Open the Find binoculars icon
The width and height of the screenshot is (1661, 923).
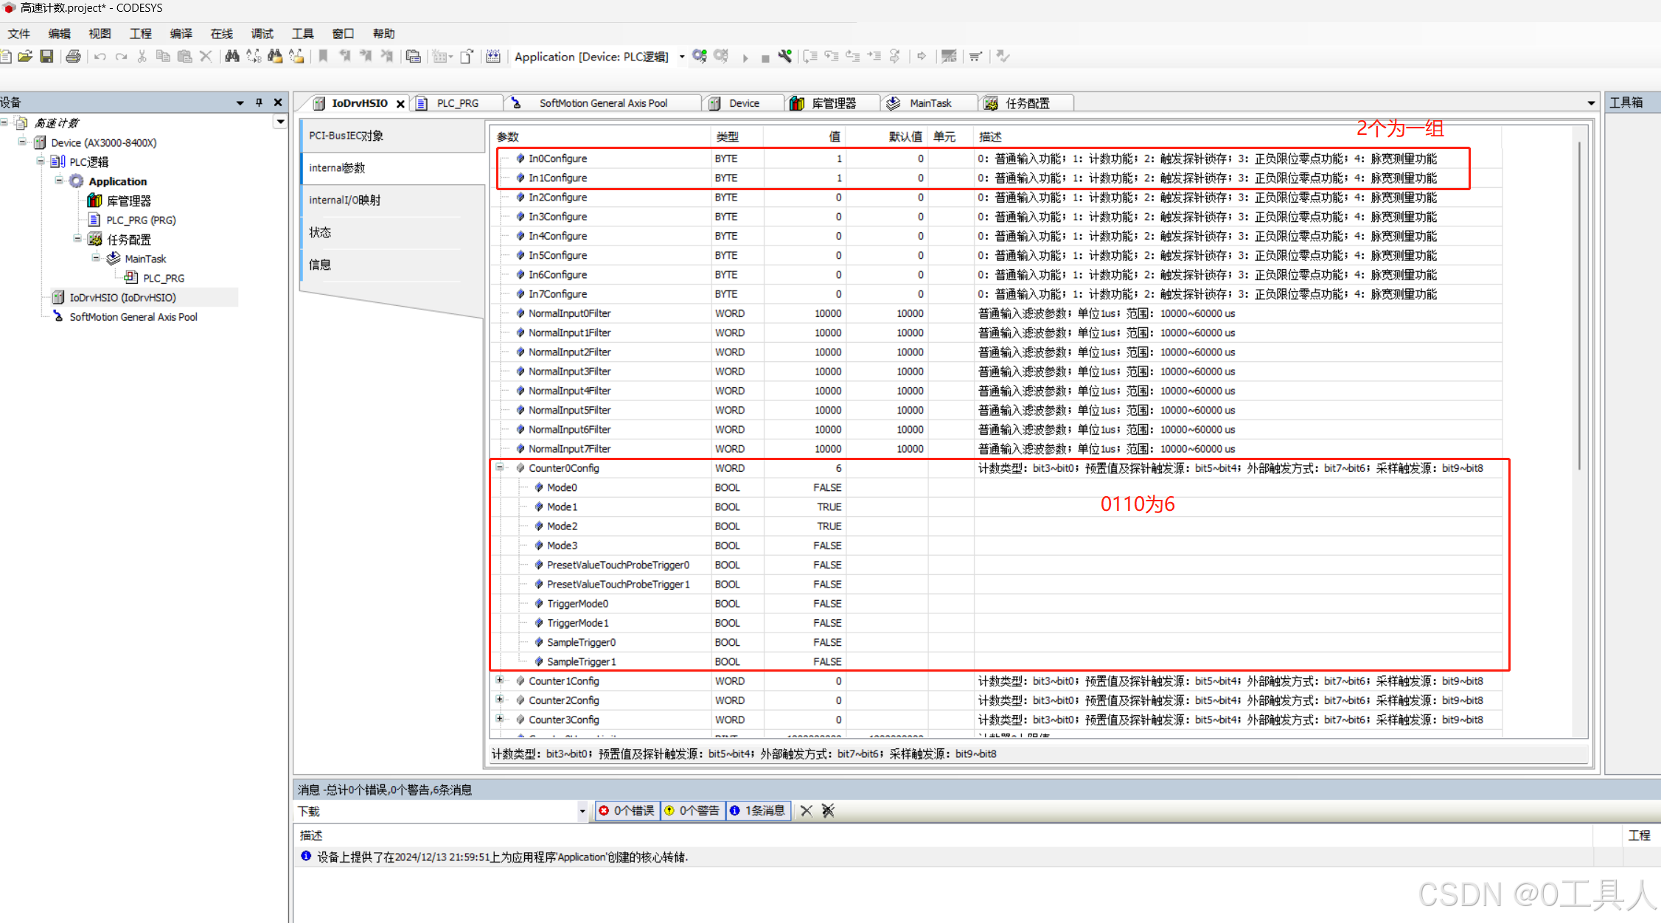[231, 56]
